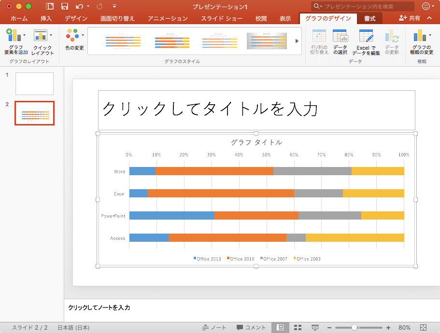
Task: Click データの更新 icon
Action: (x=392, y=42)
